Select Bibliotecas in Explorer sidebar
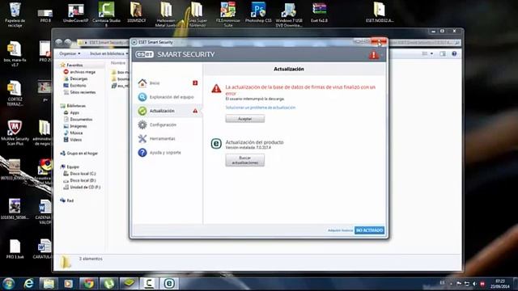 (x=76, y=106)
